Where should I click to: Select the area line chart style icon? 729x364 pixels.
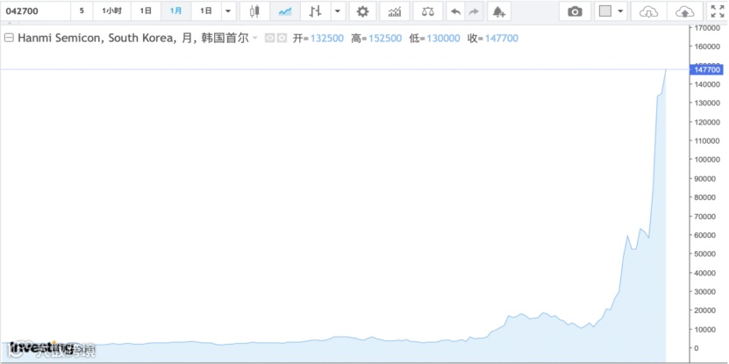[x=284, y=11]
